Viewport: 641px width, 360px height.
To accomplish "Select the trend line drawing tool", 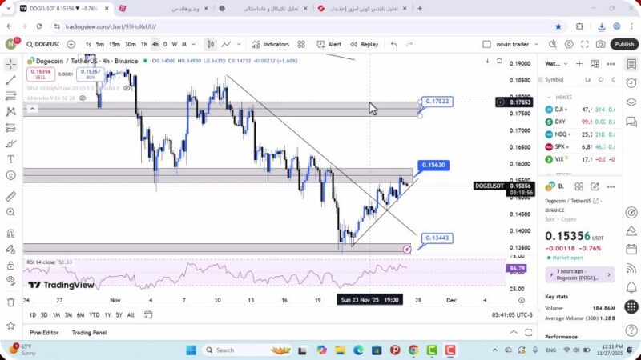I will point(10,80).
